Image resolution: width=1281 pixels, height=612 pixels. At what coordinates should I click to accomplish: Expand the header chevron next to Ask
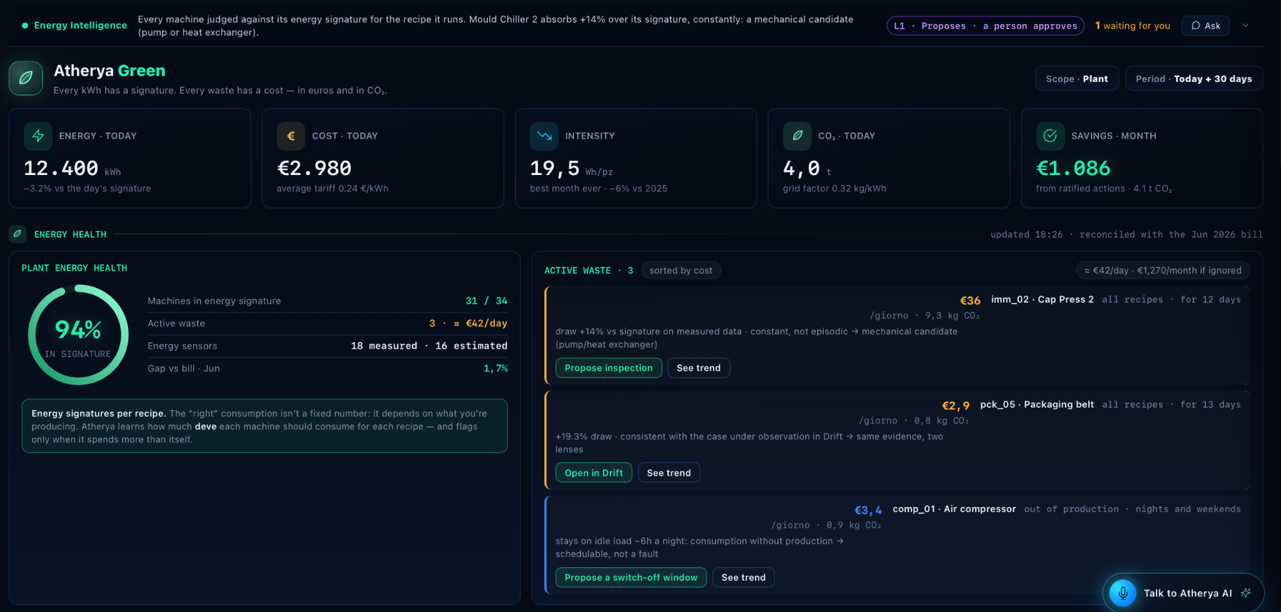tap(1245, 26)
